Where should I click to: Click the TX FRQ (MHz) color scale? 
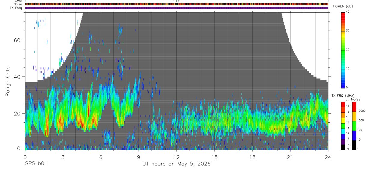point(343,126)
